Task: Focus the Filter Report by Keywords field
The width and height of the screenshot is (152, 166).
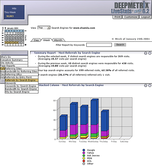Action: 99,45
